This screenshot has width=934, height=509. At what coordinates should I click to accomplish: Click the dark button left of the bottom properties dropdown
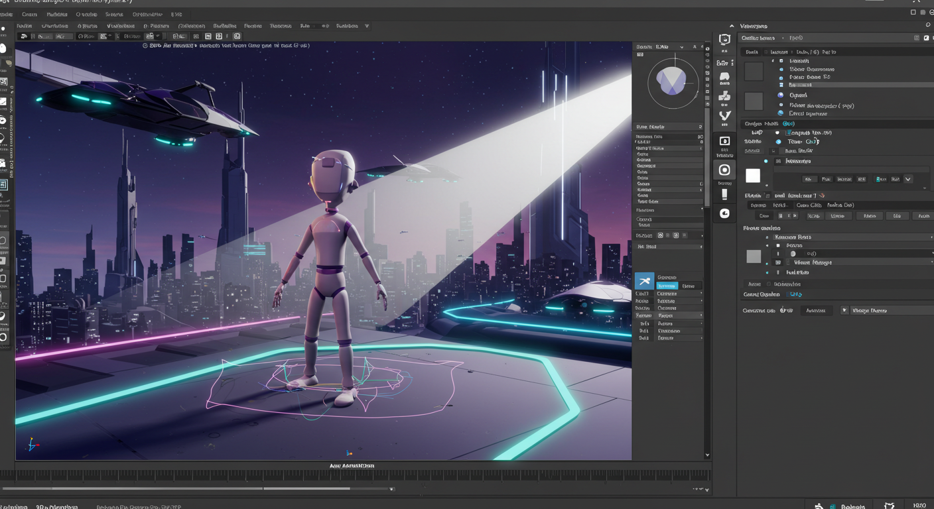point(815,310)
